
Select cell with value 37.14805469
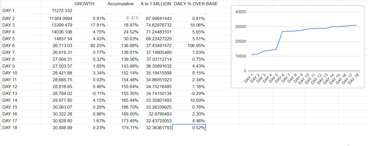pyautogui.click(x=156, y=52)
